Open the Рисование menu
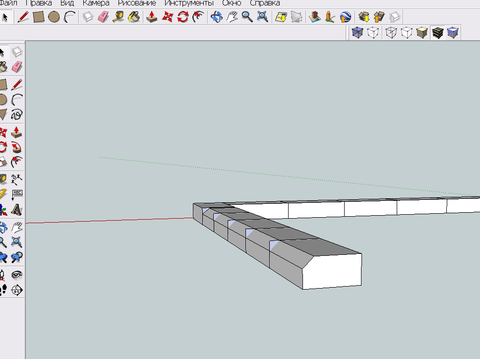 (137, 3)
